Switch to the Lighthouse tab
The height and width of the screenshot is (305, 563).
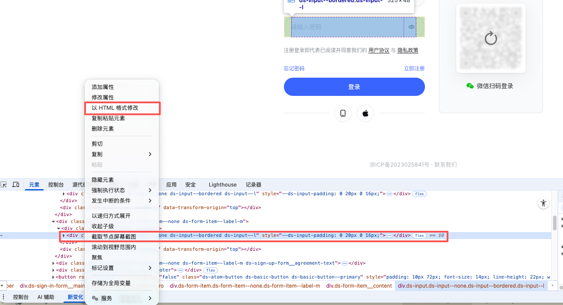click(x=222, y=184)
